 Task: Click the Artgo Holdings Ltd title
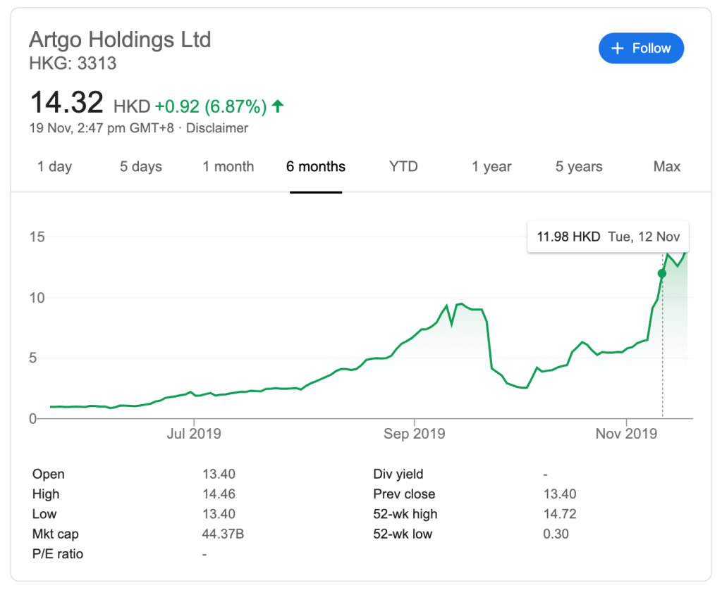[x=120, y=39]
